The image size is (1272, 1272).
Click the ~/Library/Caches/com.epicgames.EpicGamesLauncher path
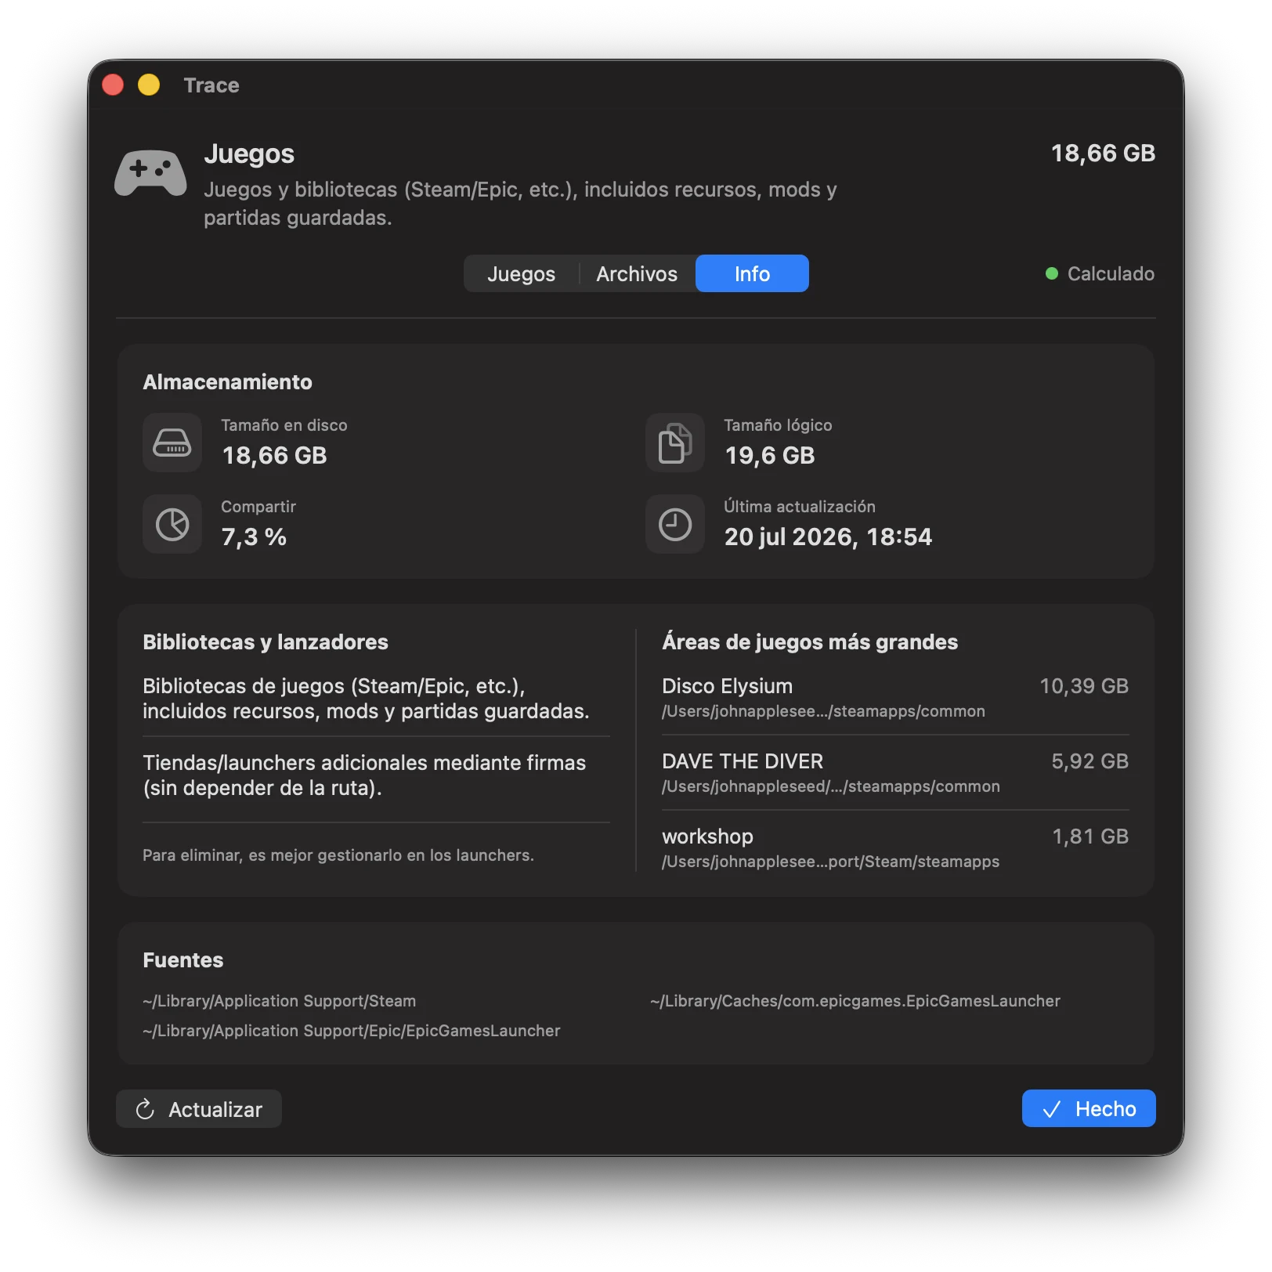click(x=855, y=1001)
